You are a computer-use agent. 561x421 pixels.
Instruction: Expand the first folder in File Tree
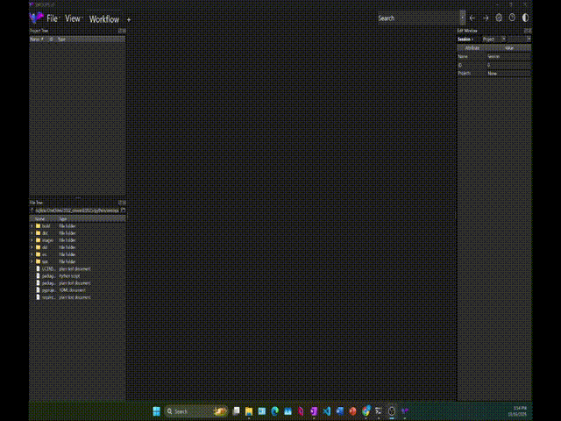click(32, 225)
